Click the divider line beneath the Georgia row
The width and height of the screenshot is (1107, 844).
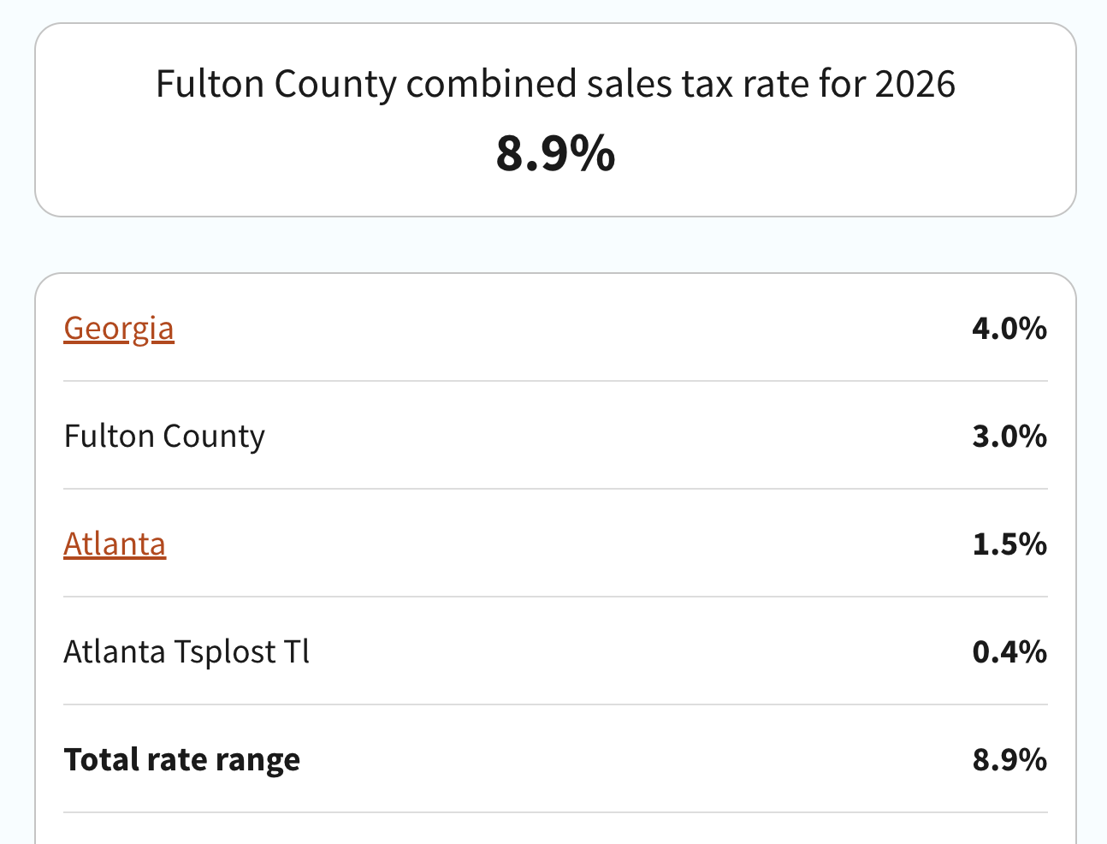555,381
